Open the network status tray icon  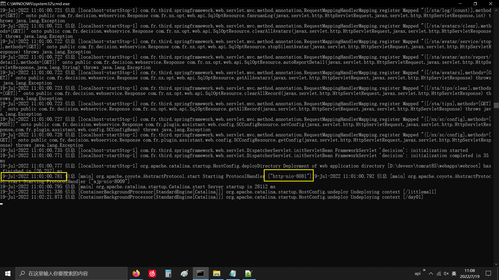coord(439,274)
